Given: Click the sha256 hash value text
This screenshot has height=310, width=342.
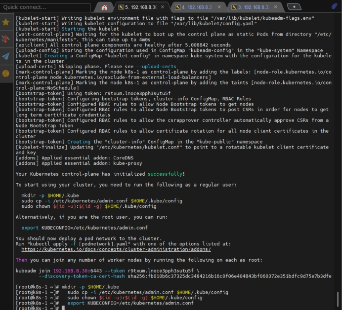Looking at the screenshot, I should 229,276.
